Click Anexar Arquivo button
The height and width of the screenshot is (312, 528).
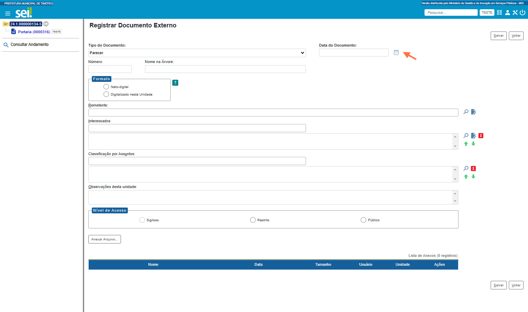(x=105, y=239)
